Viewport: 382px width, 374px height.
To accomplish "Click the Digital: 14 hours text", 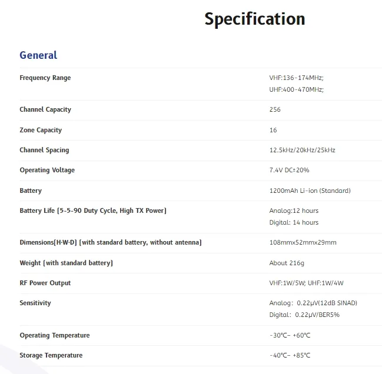I will 294,222.
